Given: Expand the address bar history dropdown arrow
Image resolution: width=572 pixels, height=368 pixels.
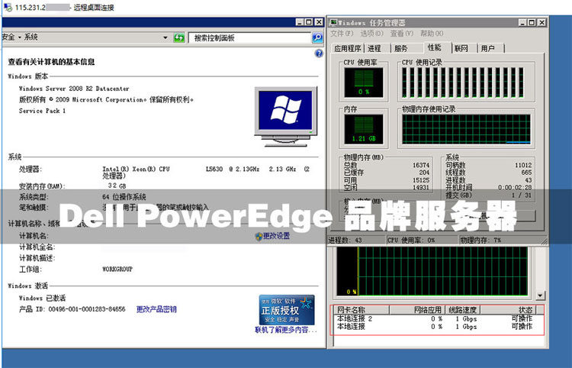Looking at the screenshot, I should [165, 37].
